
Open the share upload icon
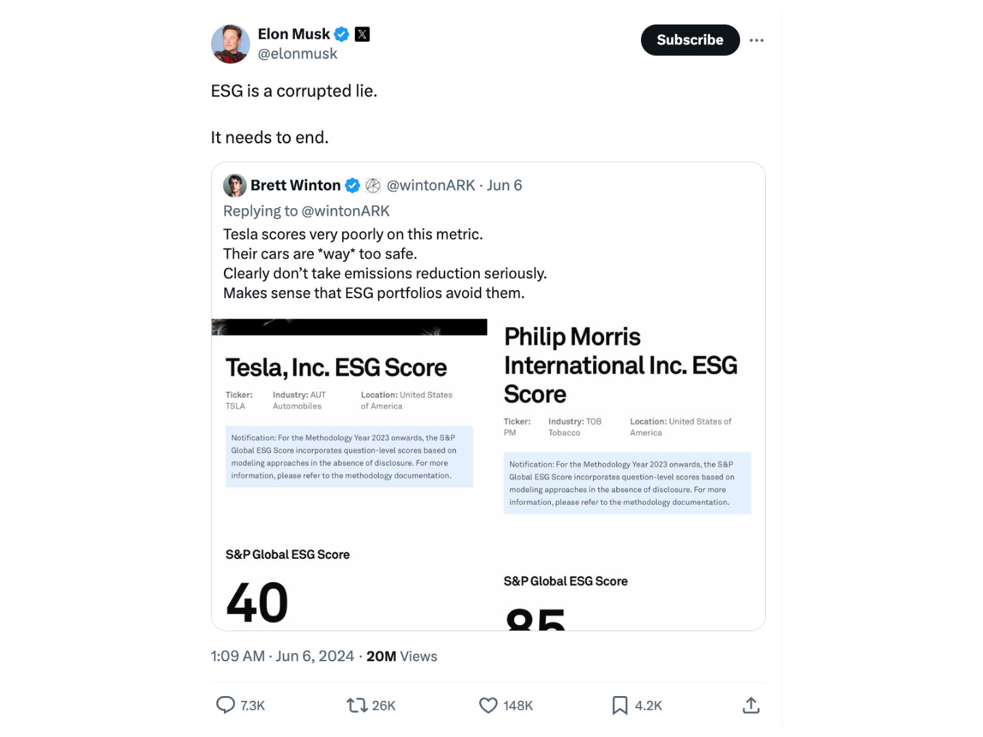pyautogui.click(x=751, y=705)
